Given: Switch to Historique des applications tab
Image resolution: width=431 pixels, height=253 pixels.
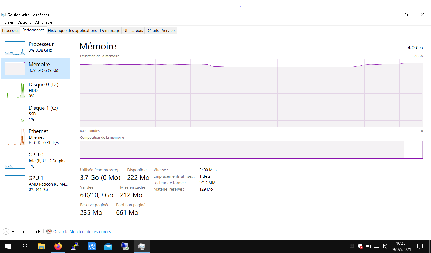Looking at the screenshot, I should (x=72, y=31).
